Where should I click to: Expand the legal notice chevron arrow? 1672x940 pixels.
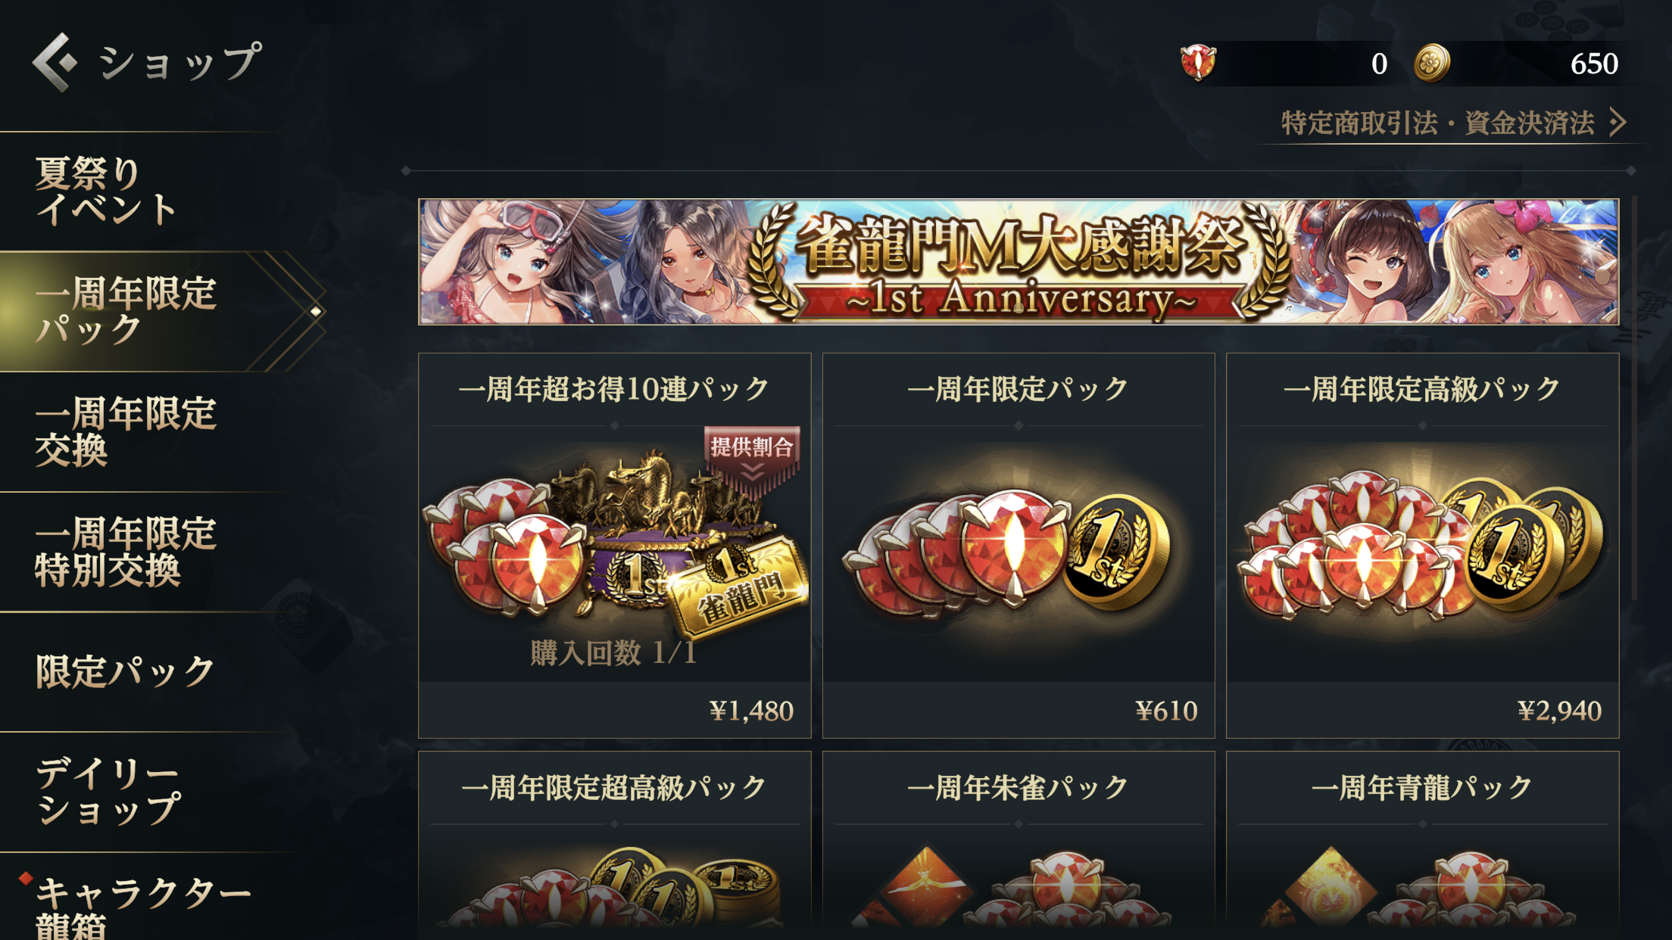(1617, 122)
